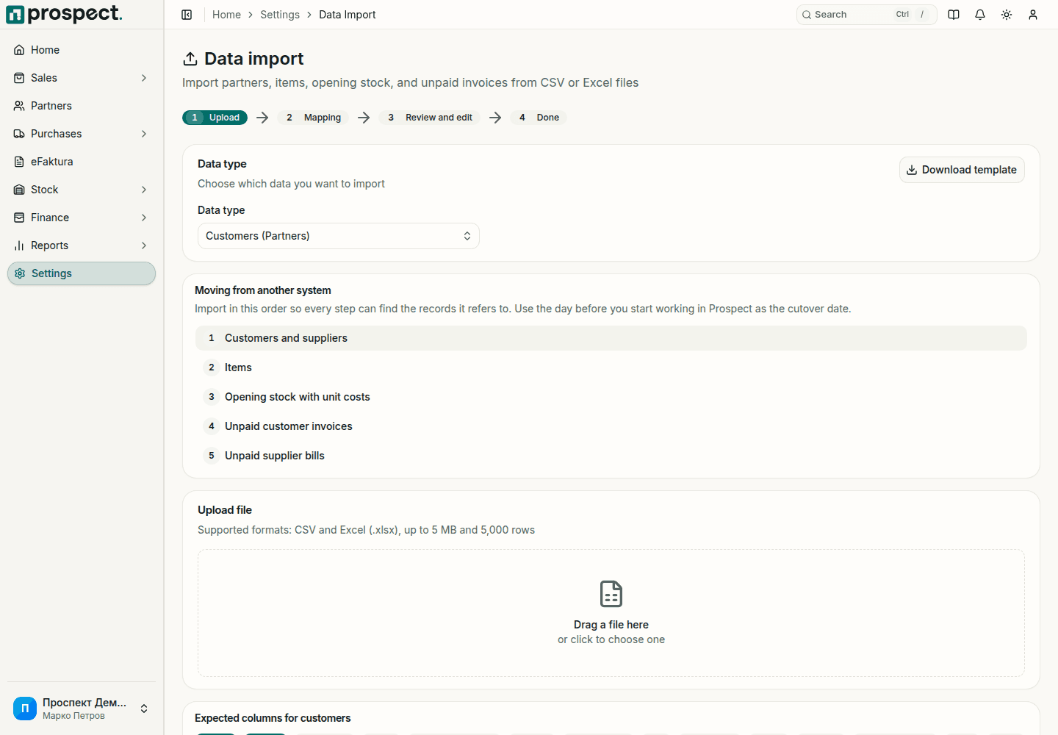Click the Reports chart icon
The width and height of the screenshot is (1058, 735).
(x=19, y=245)
